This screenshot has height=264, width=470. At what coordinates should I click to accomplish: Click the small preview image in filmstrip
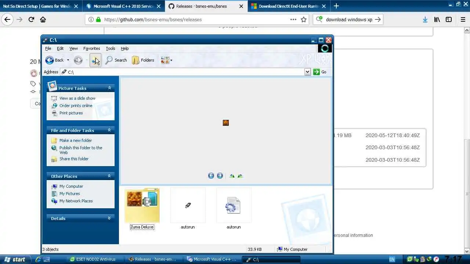point(226,123)
